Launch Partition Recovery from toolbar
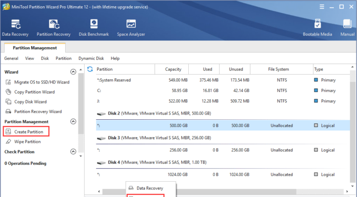357x197 pixels. pyautogui.click(x=53, y=28)
